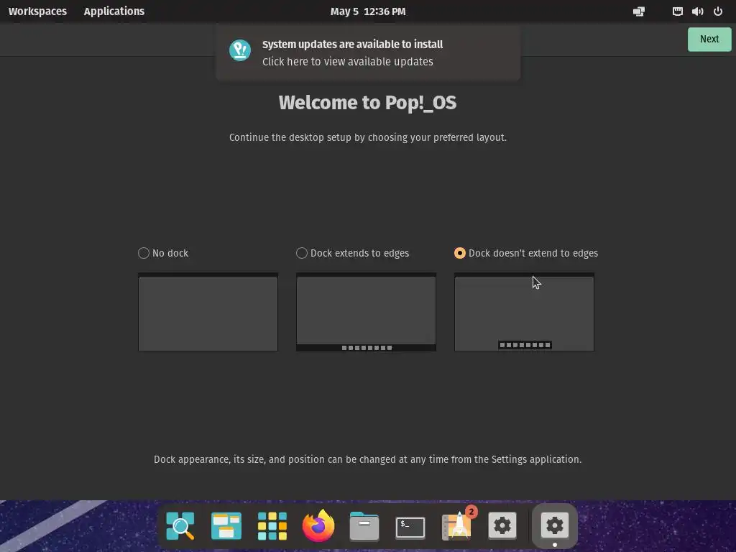The height and width of the screenshot is (552, 736).
Task: Click the Pop!_OS update notification icon
Action: (240, 50)
